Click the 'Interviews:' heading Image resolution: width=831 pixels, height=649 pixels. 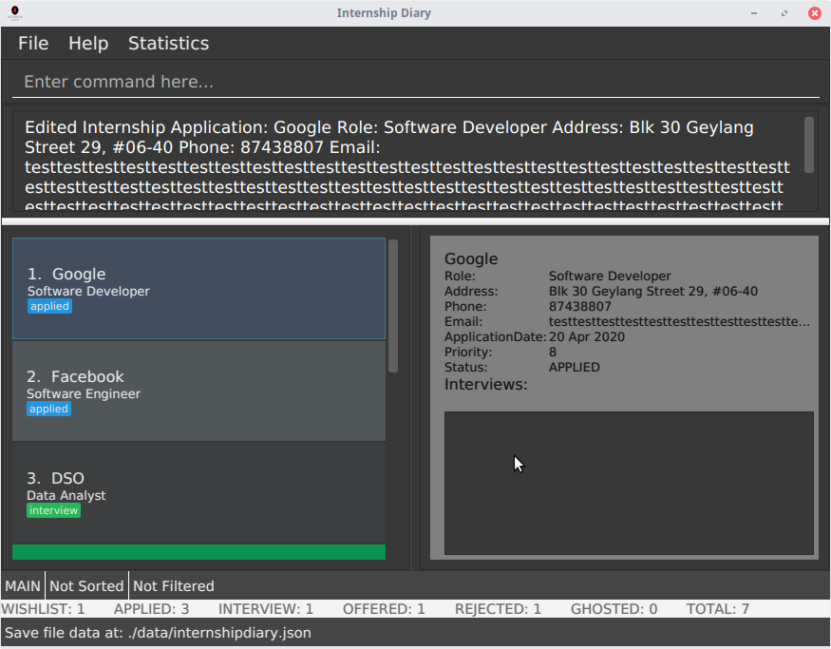[x=485, y=384]
